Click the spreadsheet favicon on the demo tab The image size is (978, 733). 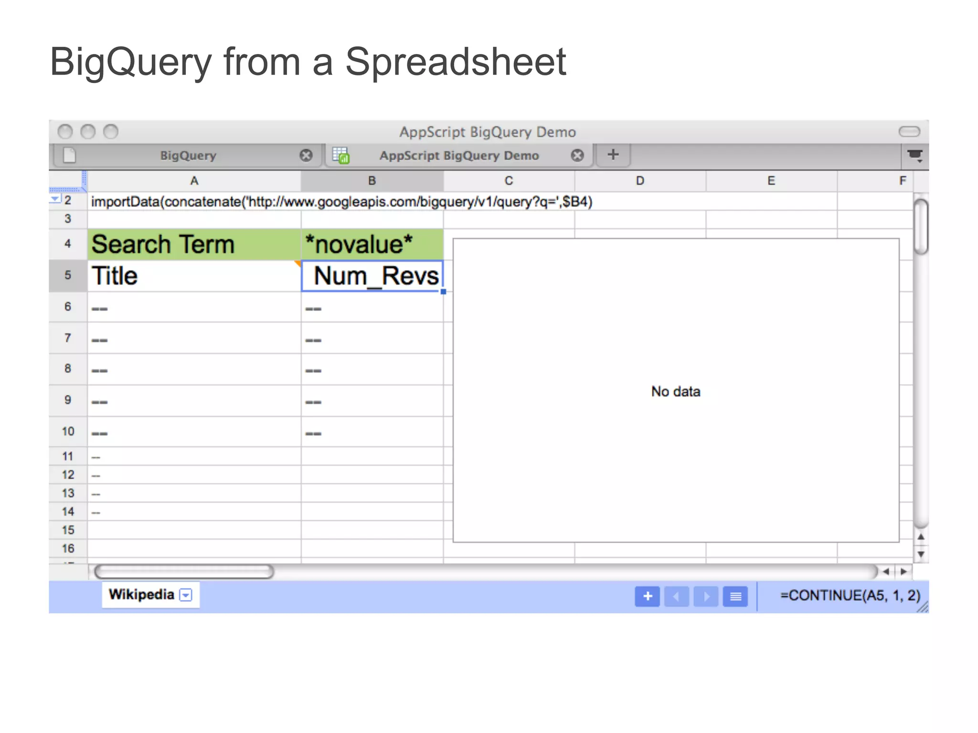(341, 156)
